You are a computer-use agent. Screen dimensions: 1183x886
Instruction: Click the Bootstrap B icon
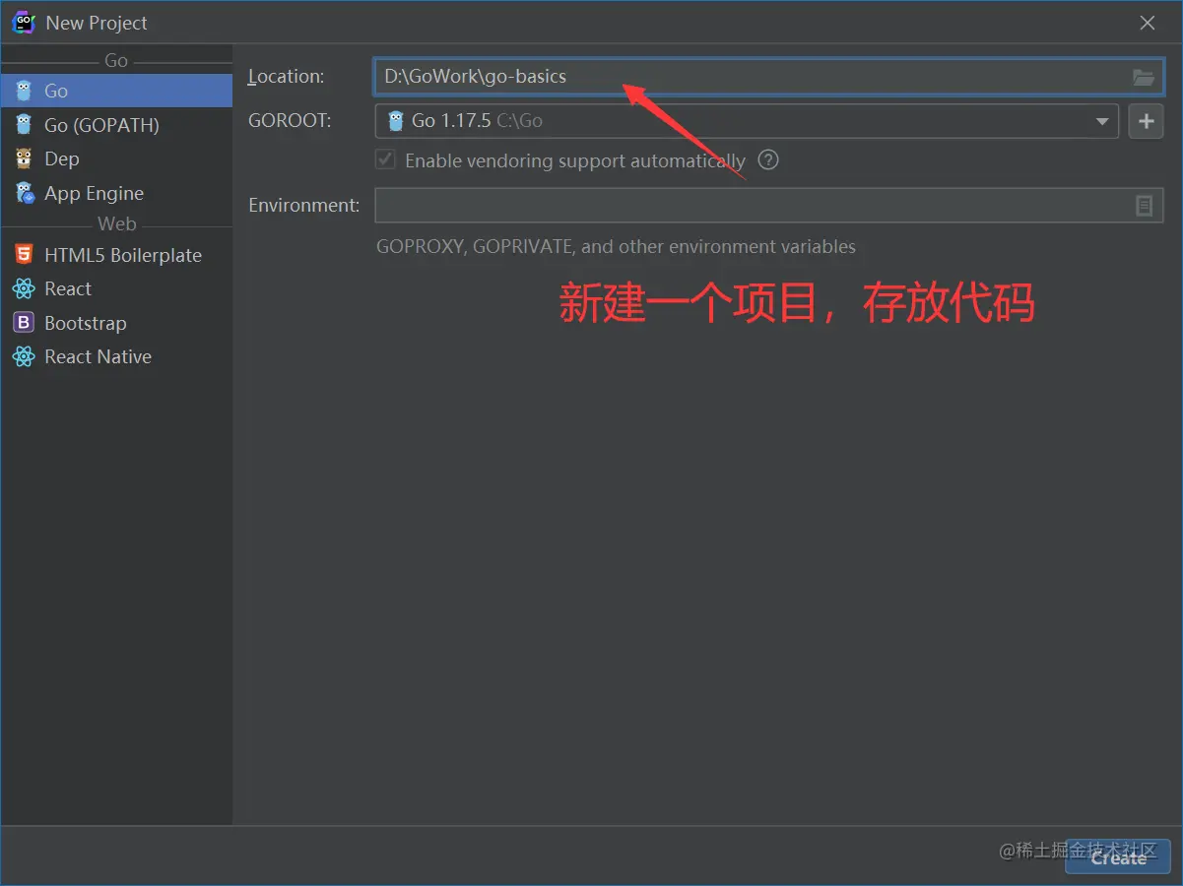(24, 323)
